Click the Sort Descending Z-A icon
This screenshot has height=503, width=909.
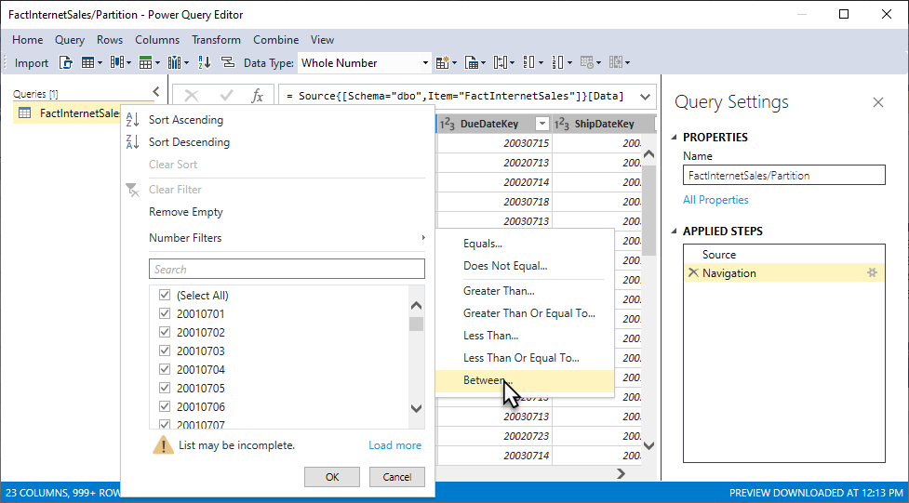[133, 142]
